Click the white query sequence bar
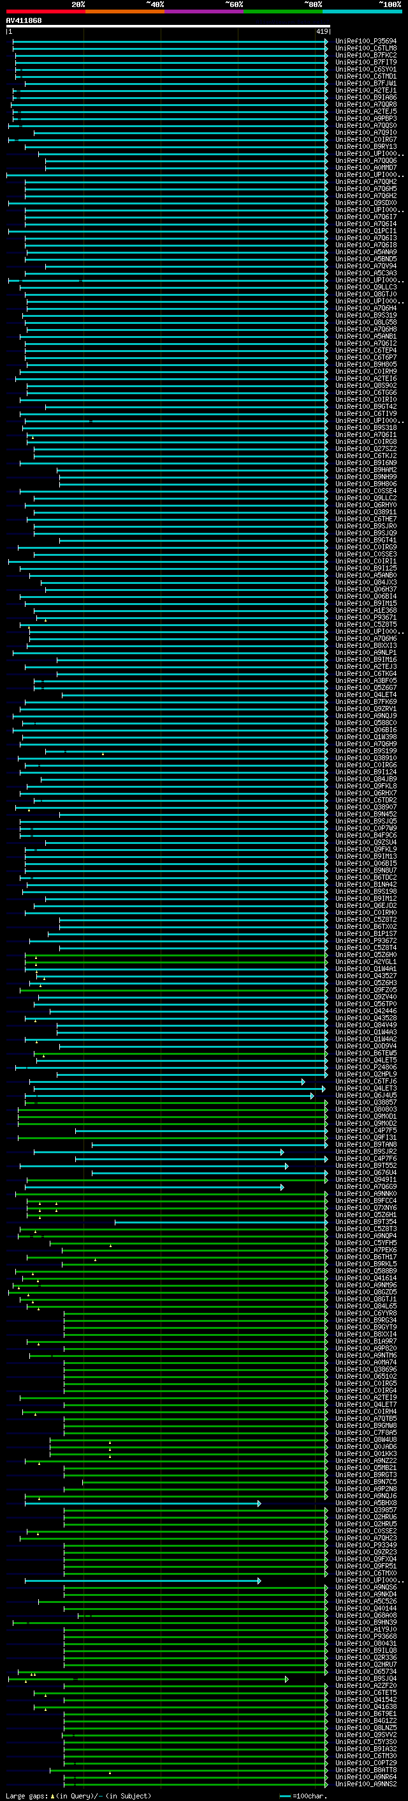The width and height of the screenshot is (408, 1801). coord(168,26)
